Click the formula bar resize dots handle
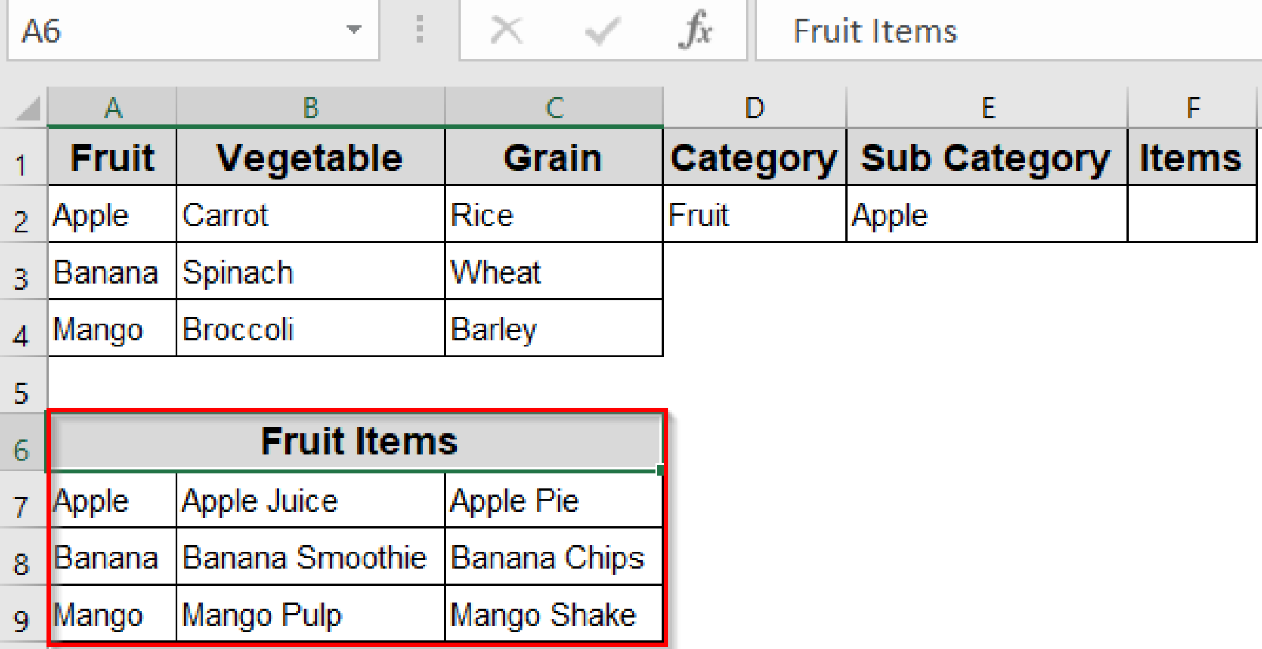 coord(420,30)
